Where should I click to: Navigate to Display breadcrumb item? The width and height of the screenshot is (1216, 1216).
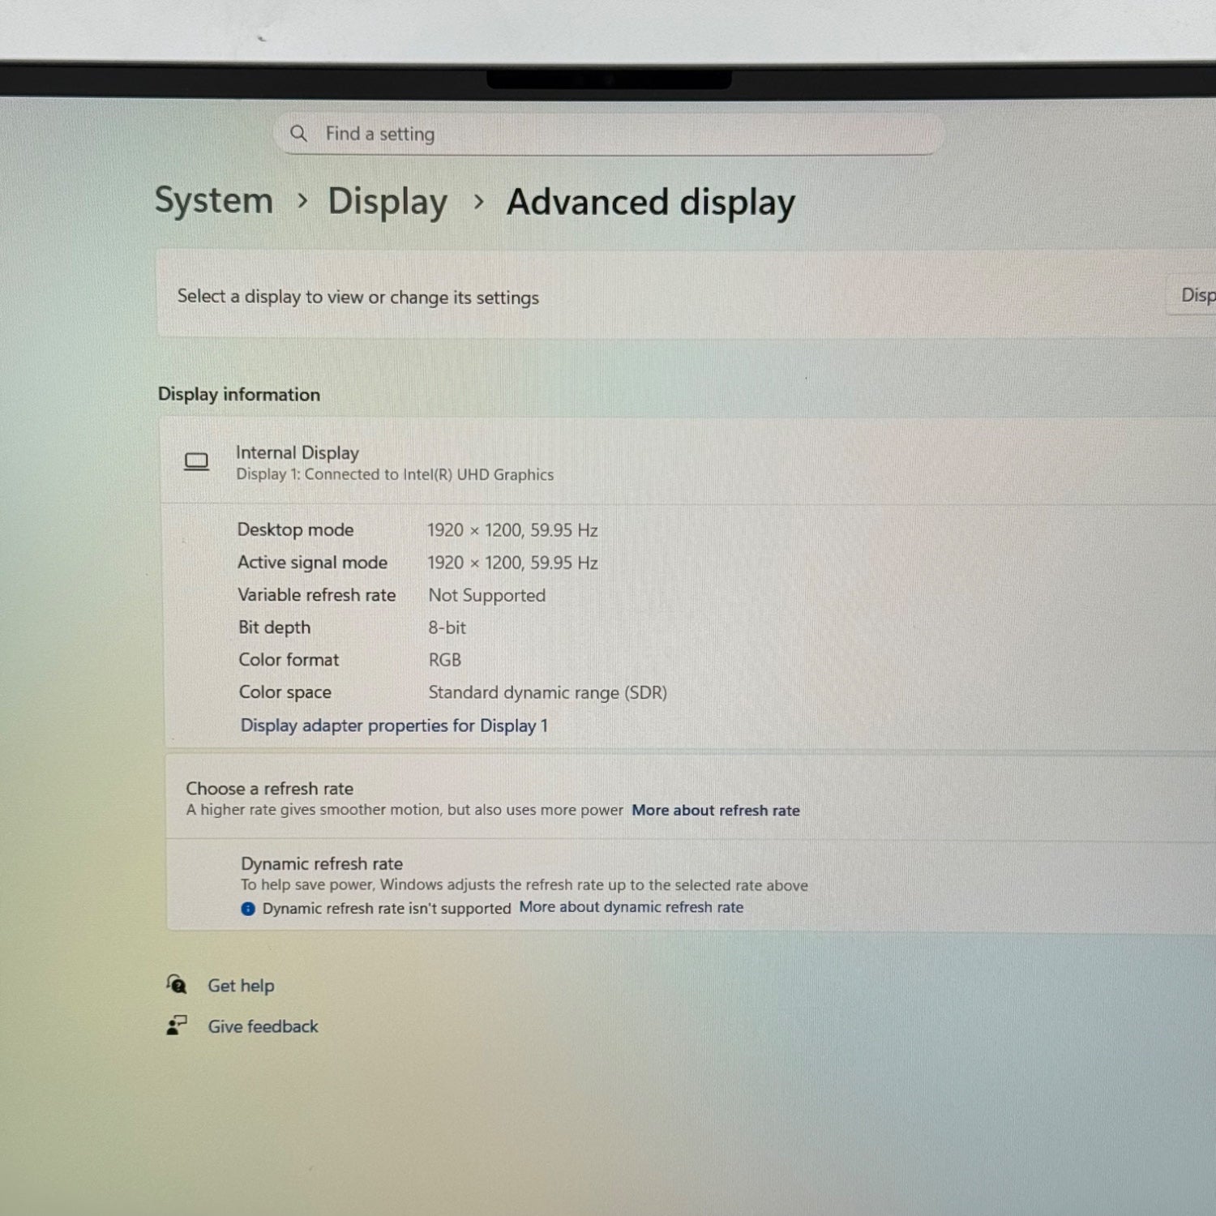pos(387,202)
